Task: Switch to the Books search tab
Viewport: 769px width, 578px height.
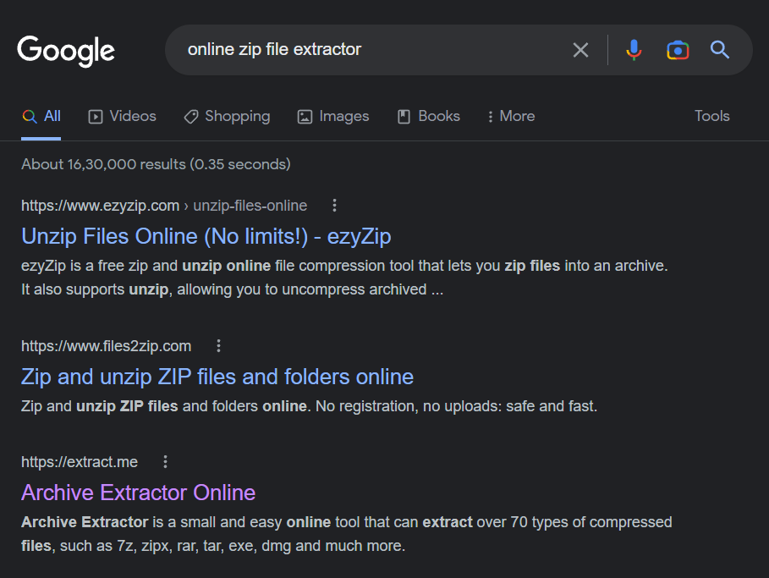Action: 428,115
